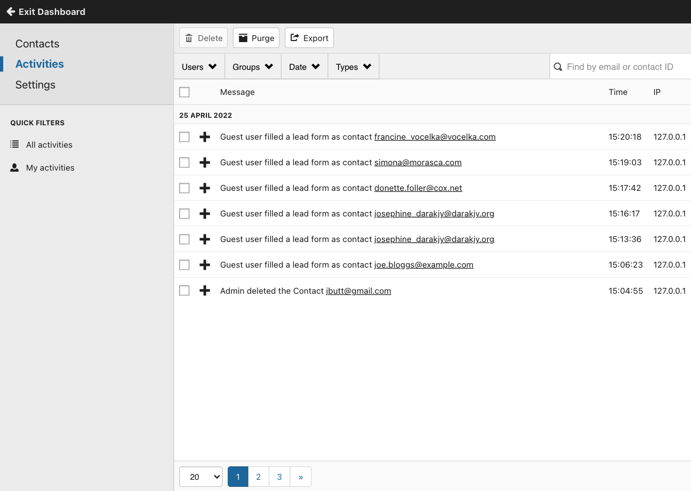Image resolution: width=691 pixels, height=491 pixels.
Task: Click plus icon beside the francine_vocelka row
Action: (205, 137)
